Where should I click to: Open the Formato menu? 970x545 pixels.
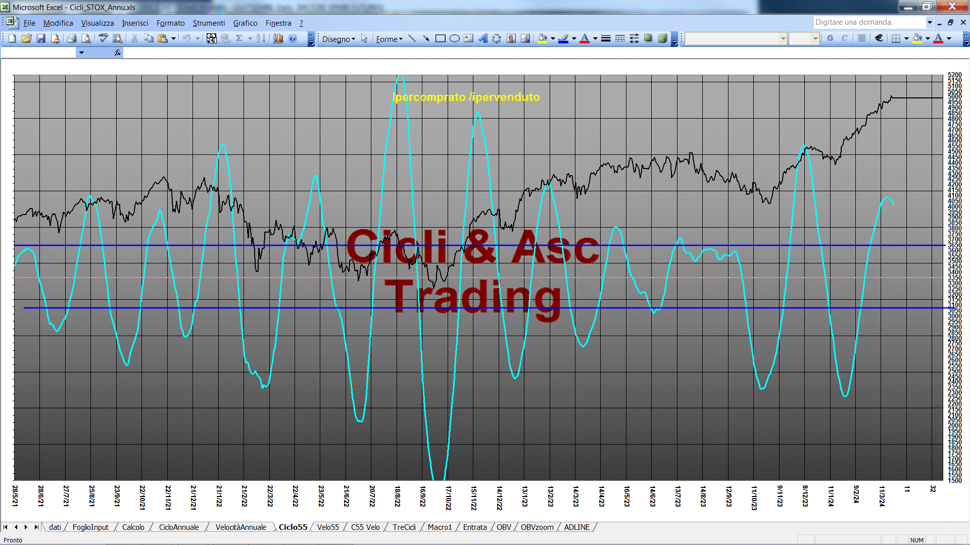pos(170,23)
